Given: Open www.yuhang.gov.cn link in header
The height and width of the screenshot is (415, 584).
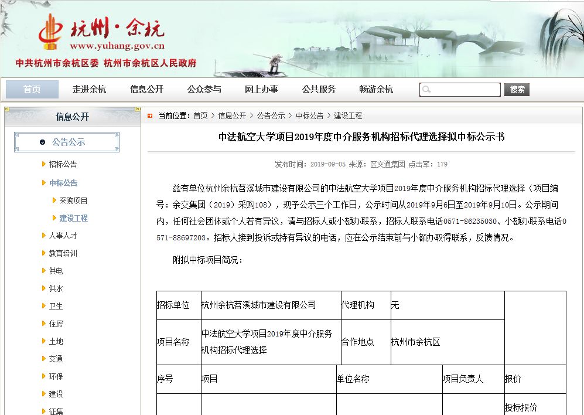Looking at the screenshot, I should tap(117, 46).
